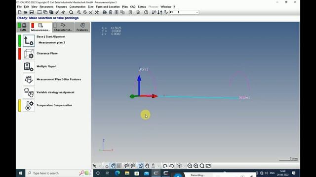Click the Temperature Compensation label
Screen dimensions: 316x177
pyautogui.click(x=54, y=105)
